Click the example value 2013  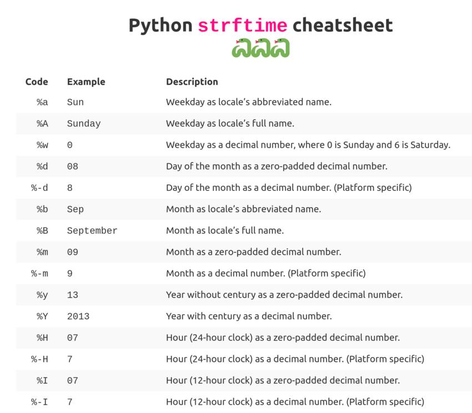point(78,316)
